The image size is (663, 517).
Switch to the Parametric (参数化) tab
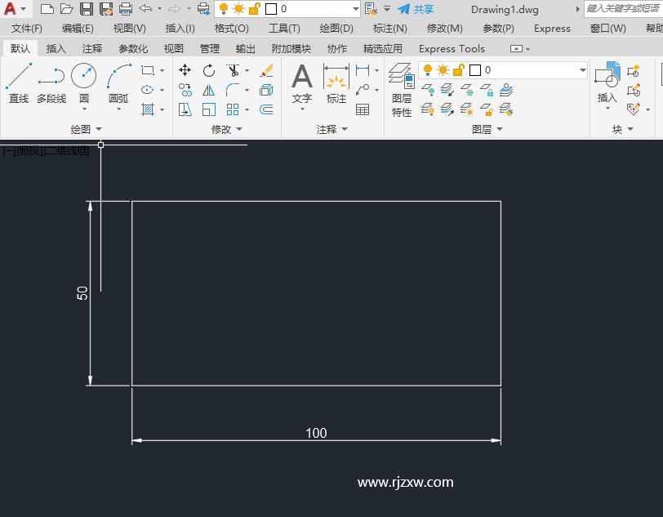point(133,49)
